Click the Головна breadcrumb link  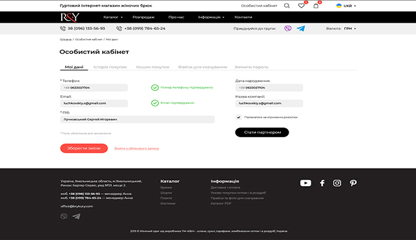coord(66,39)
